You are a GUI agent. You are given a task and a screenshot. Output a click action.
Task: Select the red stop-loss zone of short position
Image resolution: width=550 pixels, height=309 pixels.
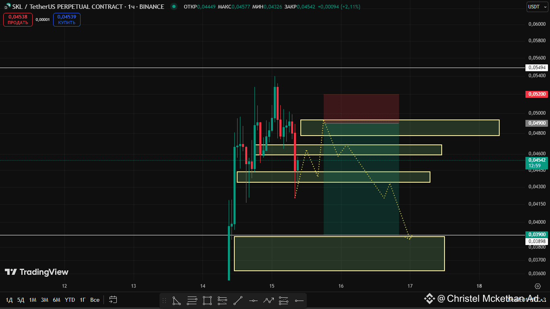click(x=361, y=109)
